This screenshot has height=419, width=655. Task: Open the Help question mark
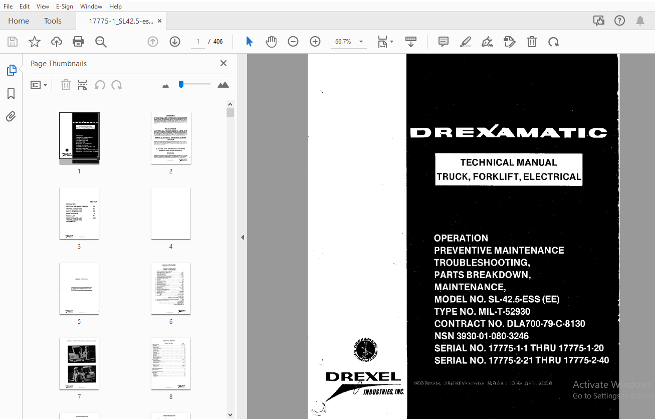(619, 21)
